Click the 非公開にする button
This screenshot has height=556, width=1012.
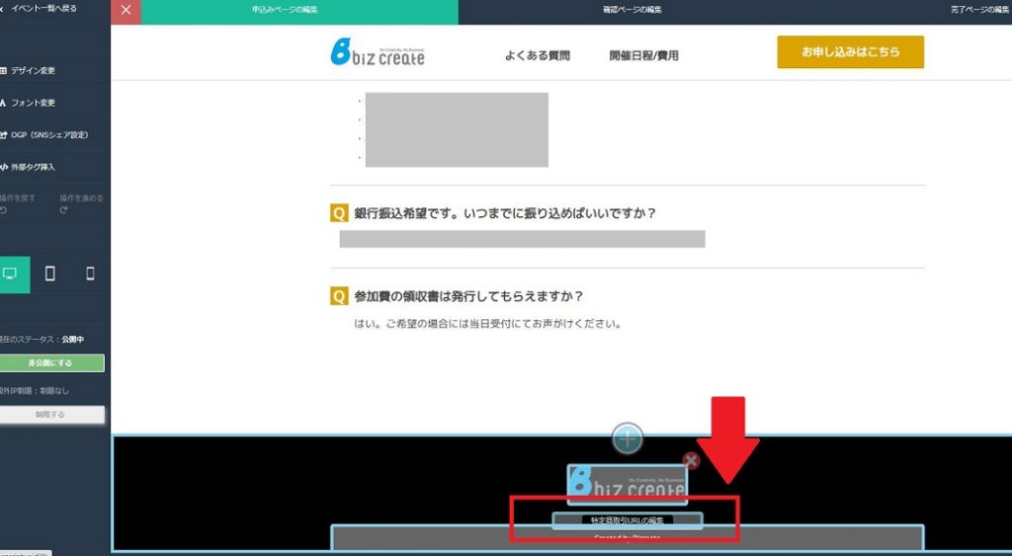50,363
